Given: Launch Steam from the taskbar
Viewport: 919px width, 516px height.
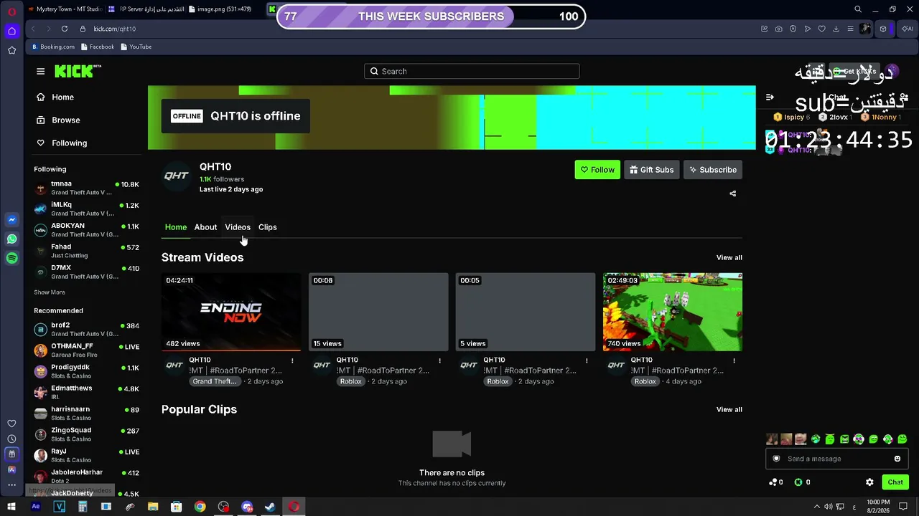Looking at the screenshot, I should coord(270,507).
